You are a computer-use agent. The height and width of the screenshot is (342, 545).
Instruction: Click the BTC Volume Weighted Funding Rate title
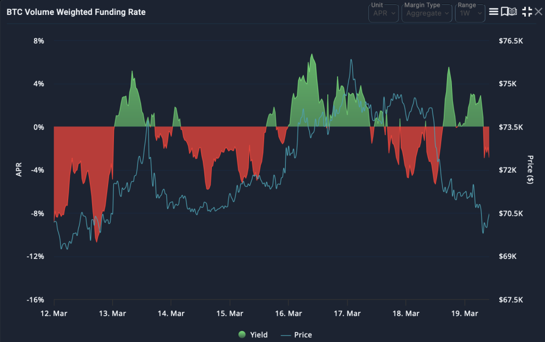(76, 12)
